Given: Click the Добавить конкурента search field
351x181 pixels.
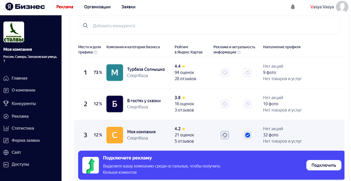Looking at the screenshot, I should [x=209, y=26].
